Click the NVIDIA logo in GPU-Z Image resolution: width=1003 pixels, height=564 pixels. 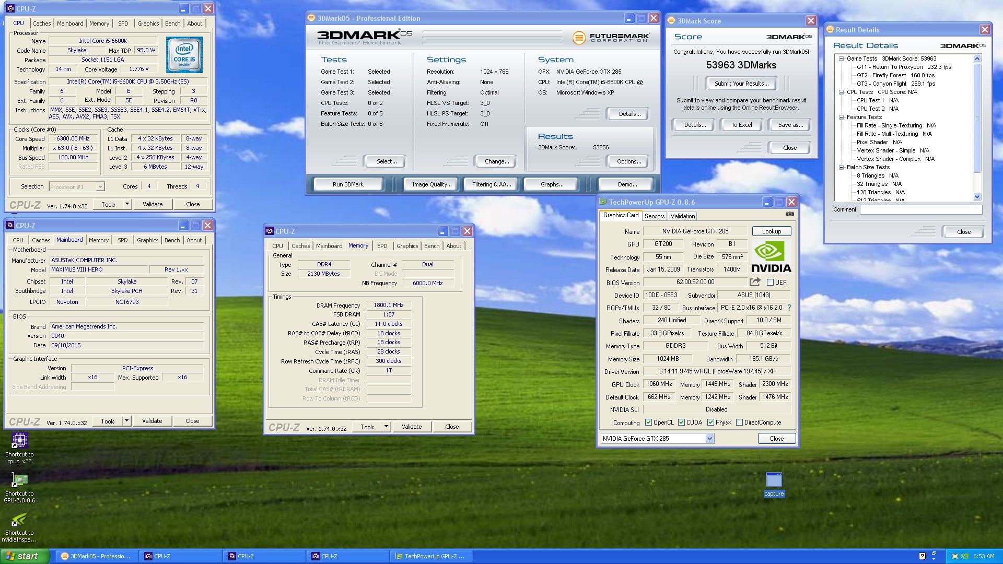771,257
